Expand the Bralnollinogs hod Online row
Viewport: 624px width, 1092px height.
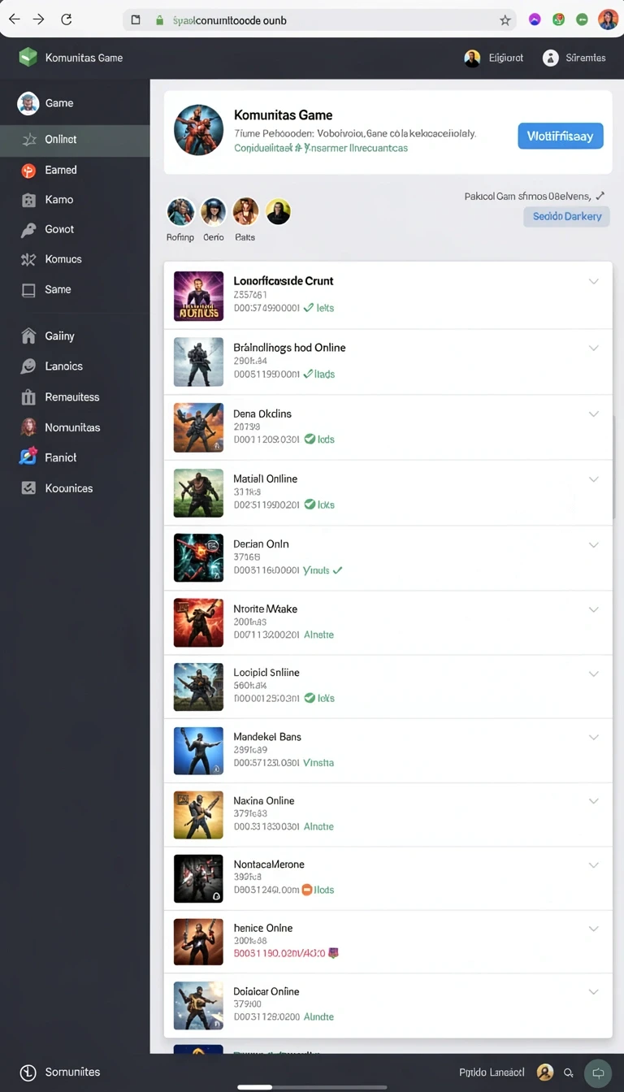click(x=593, y=348)
